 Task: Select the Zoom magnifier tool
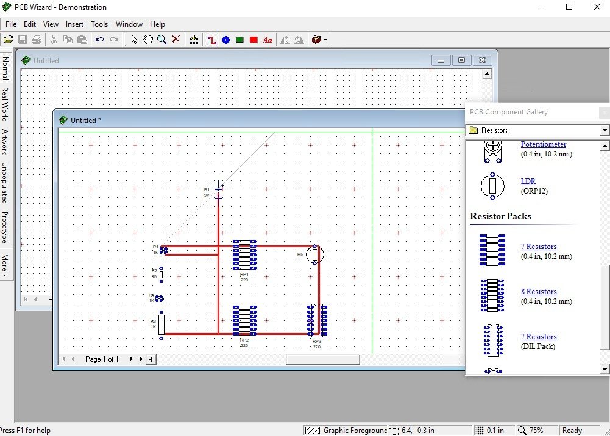point(162,40)
